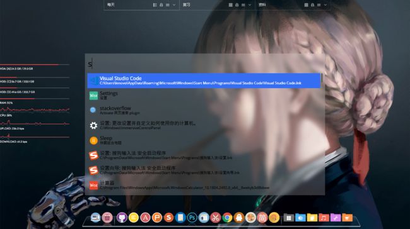The width and height of the screenshot is (410, 229).
Task: Switch grid view on the 复习 panel
Action: coord(230,5)
